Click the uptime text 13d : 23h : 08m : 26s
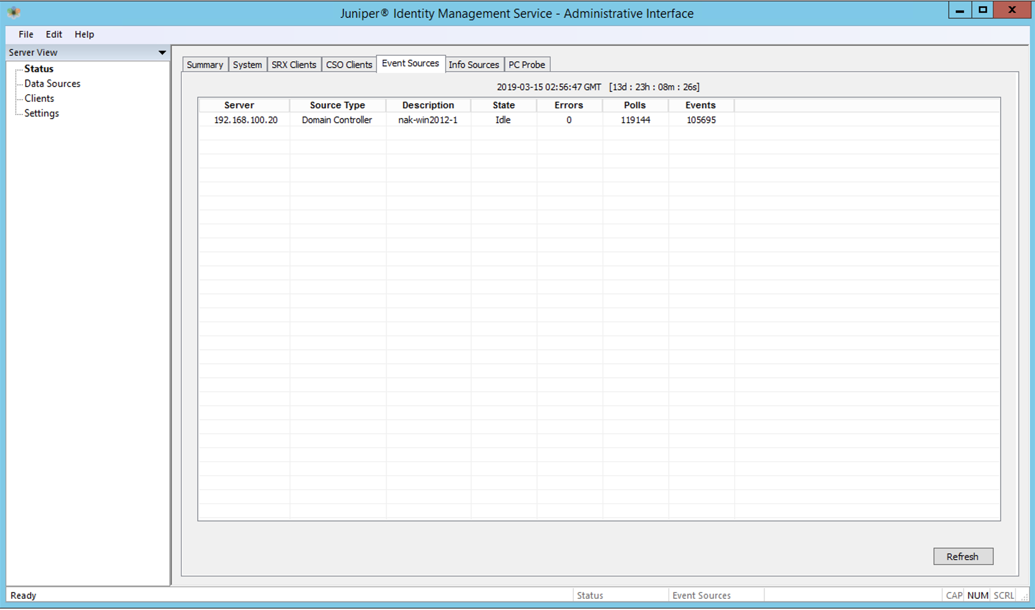This screenshot has width=1035, height=610. (x=654, y=87)
